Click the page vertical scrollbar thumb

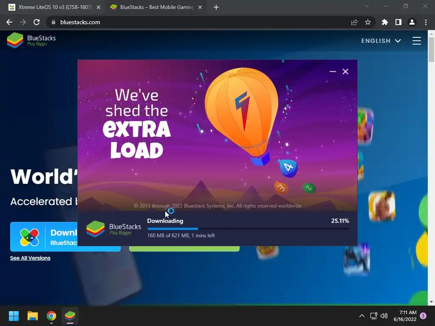431,49
